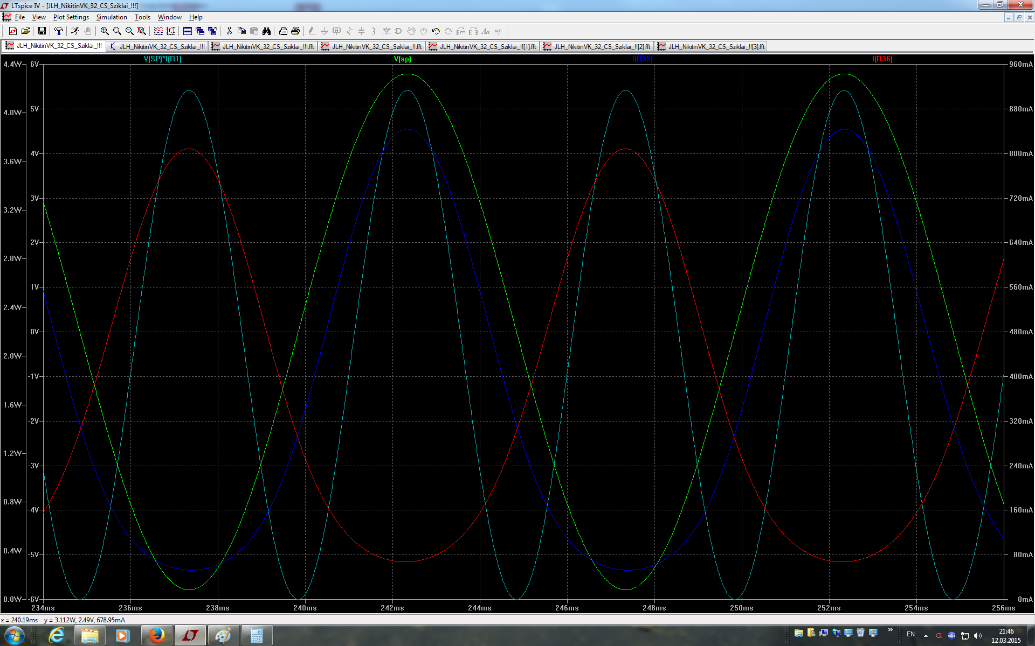
Task: Select the first waveform tab JLH_NikitinVK_32_CS_Sziklai_!!!
Action: 54,46
